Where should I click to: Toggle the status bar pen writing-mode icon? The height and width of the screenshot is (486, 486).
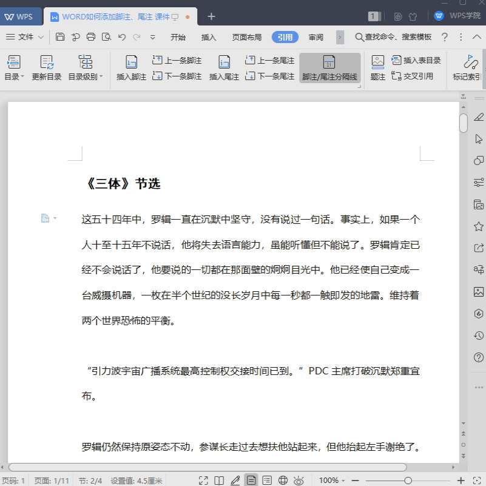pyautogui.click(x=235, y=481)
